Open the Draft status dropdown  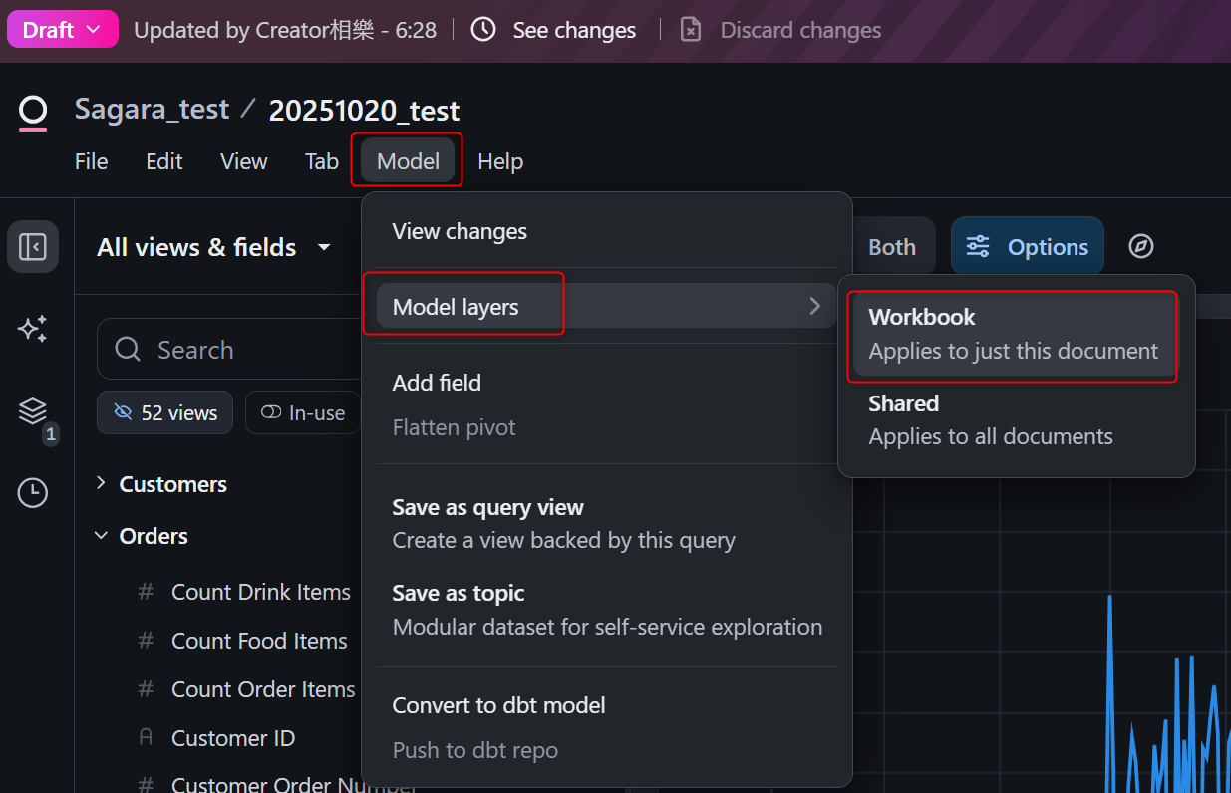coord(62,30)
